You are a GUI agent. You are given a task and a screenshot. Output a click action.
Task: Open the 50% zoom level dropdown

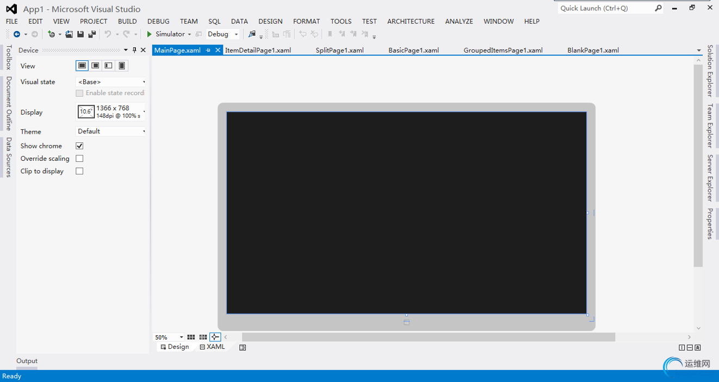[169, 337]
